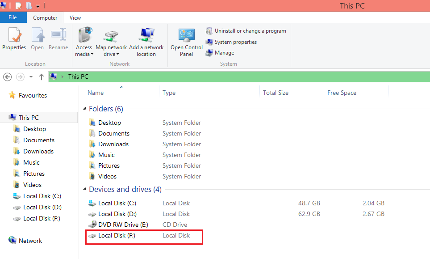The image size is (430, 259).
Task: Select Desktop in navigation pane
Action: tap(34, 129)
